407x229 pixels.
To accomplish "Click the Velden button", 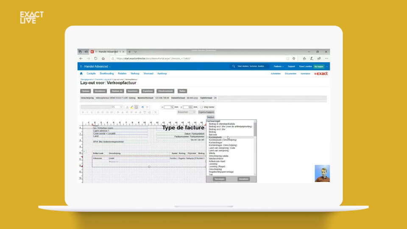I will coord(211,117).
